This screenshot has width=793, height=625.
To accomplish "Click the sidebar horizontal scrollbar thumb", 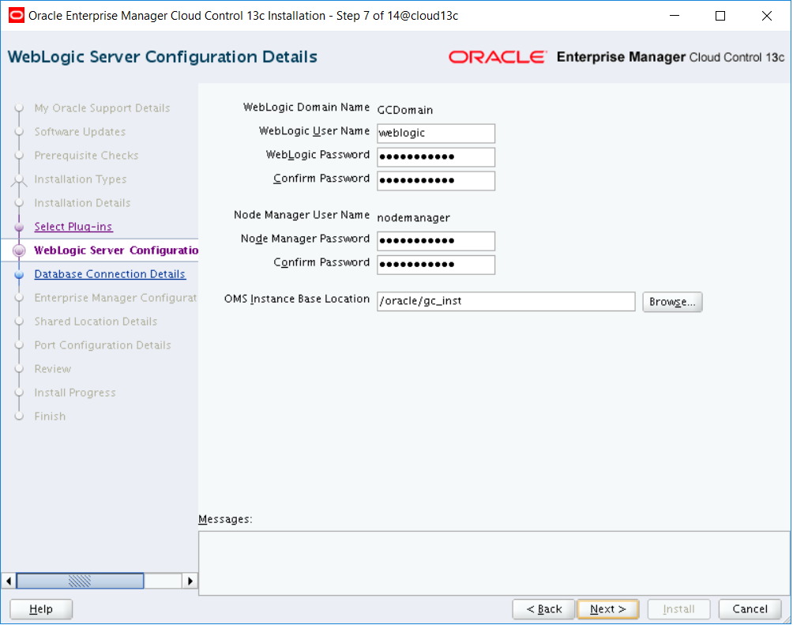I will point(80,581).
